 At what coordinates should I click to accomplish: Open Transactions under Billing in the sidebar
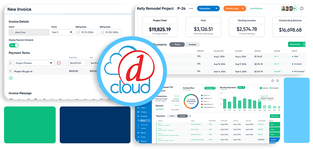tap(144, 125)
